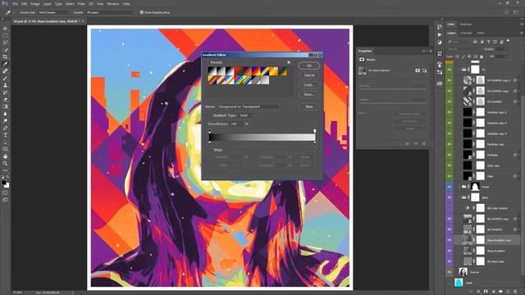This screenshot has height=295, width=525.
Task: Select the Crop tool
Action: [5, 57]
